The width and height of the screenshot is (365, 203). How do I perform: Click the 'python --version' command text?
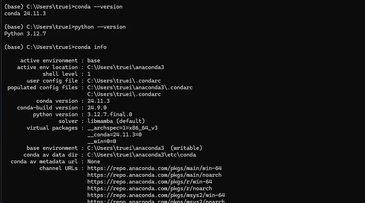pos(100,27)
